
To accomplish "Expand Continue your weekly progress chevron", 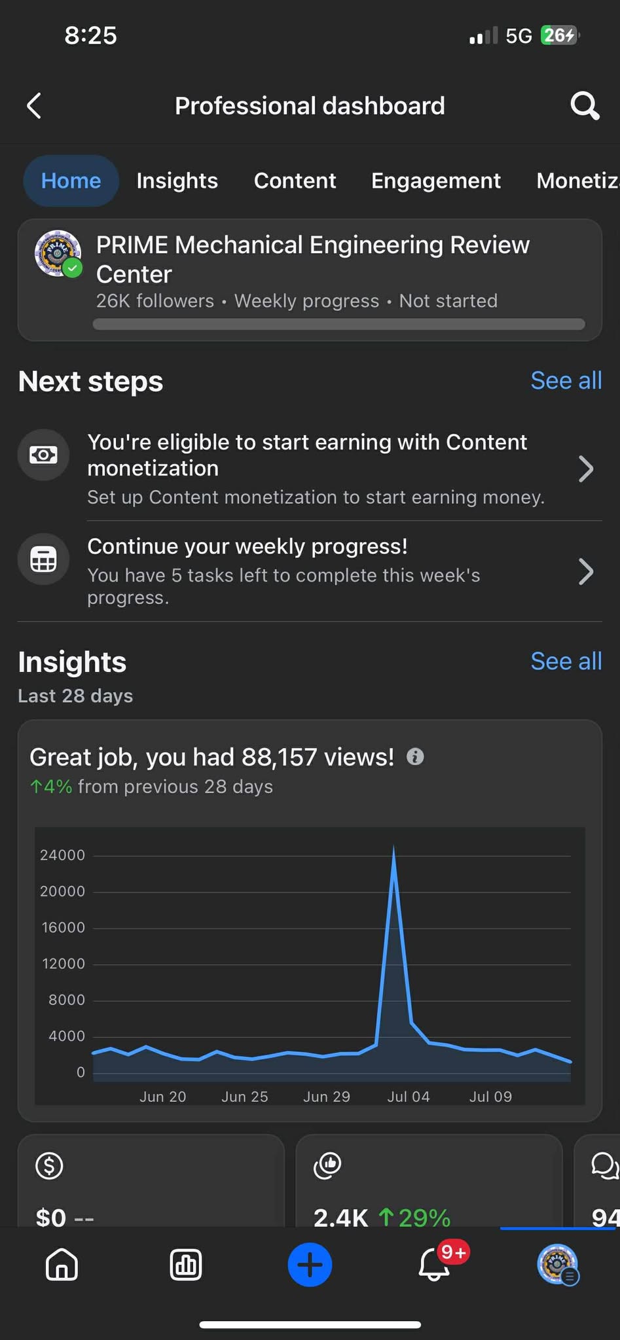I will point(586,572).
